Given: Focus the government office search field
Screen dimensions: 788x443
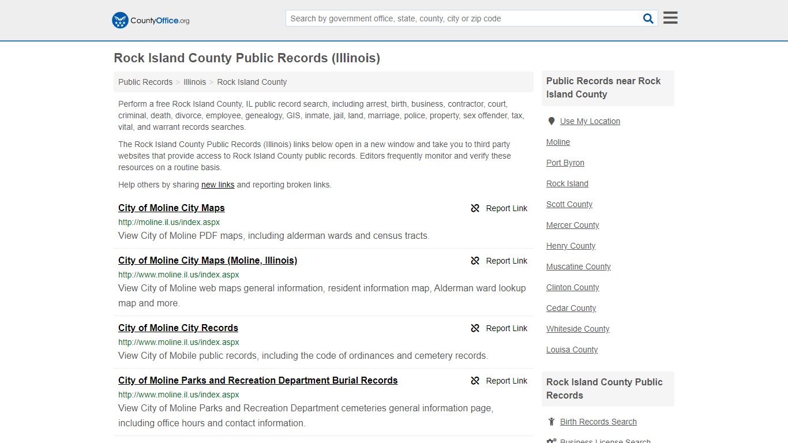Looking at the screenshot, I should [x=463, y=18].
